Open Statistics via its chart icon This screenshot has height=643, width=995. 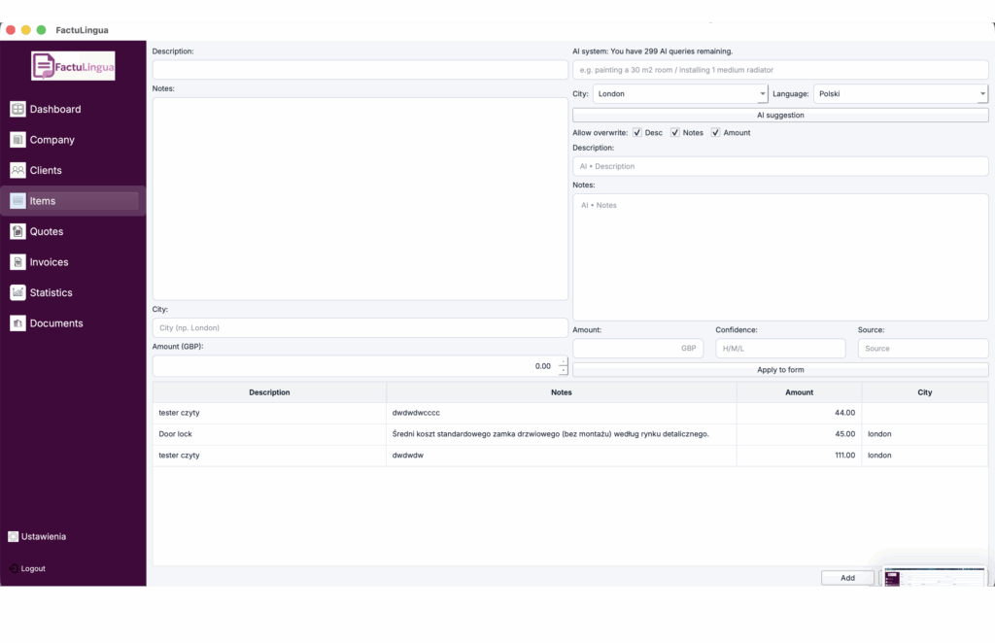coord(17,292)
